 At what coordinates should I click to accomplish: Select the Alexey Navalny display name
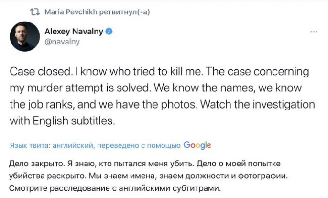pyautogui.click(x=74, y=32)
